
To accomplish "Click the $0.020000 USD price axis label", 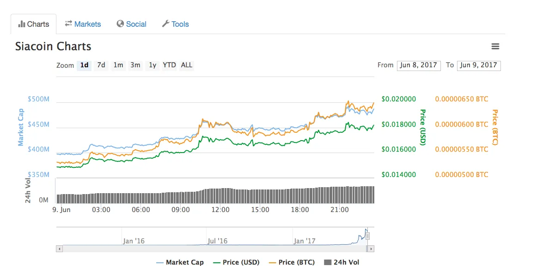I will pos(398,99).
